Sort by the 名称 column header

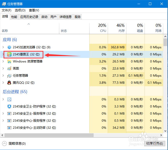tap(30, 29)
